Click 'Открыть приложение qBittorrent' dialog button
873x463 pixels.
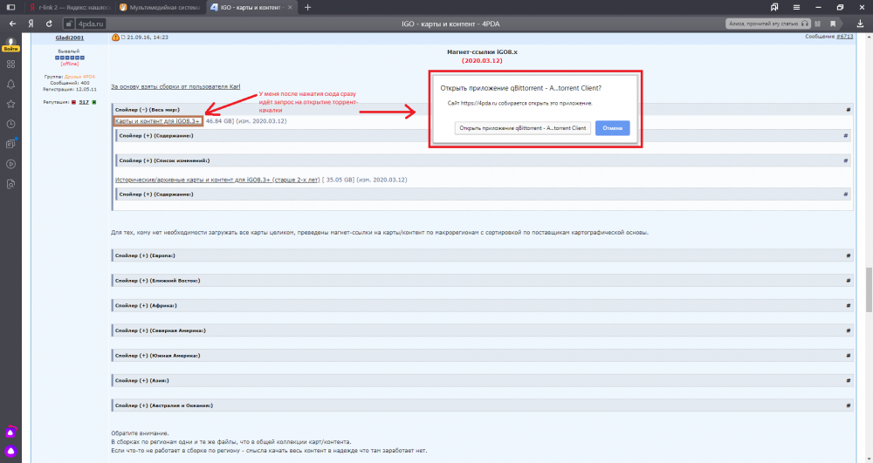coord(522,128)
